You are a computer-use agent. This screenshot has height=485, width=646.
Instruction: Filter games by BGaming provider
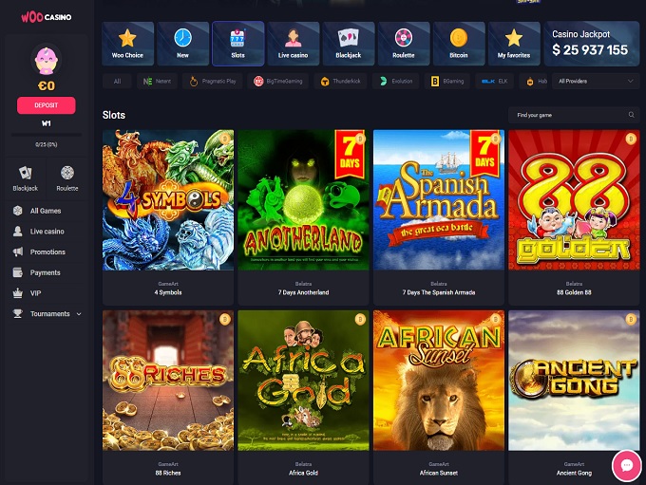click(447, 81)
